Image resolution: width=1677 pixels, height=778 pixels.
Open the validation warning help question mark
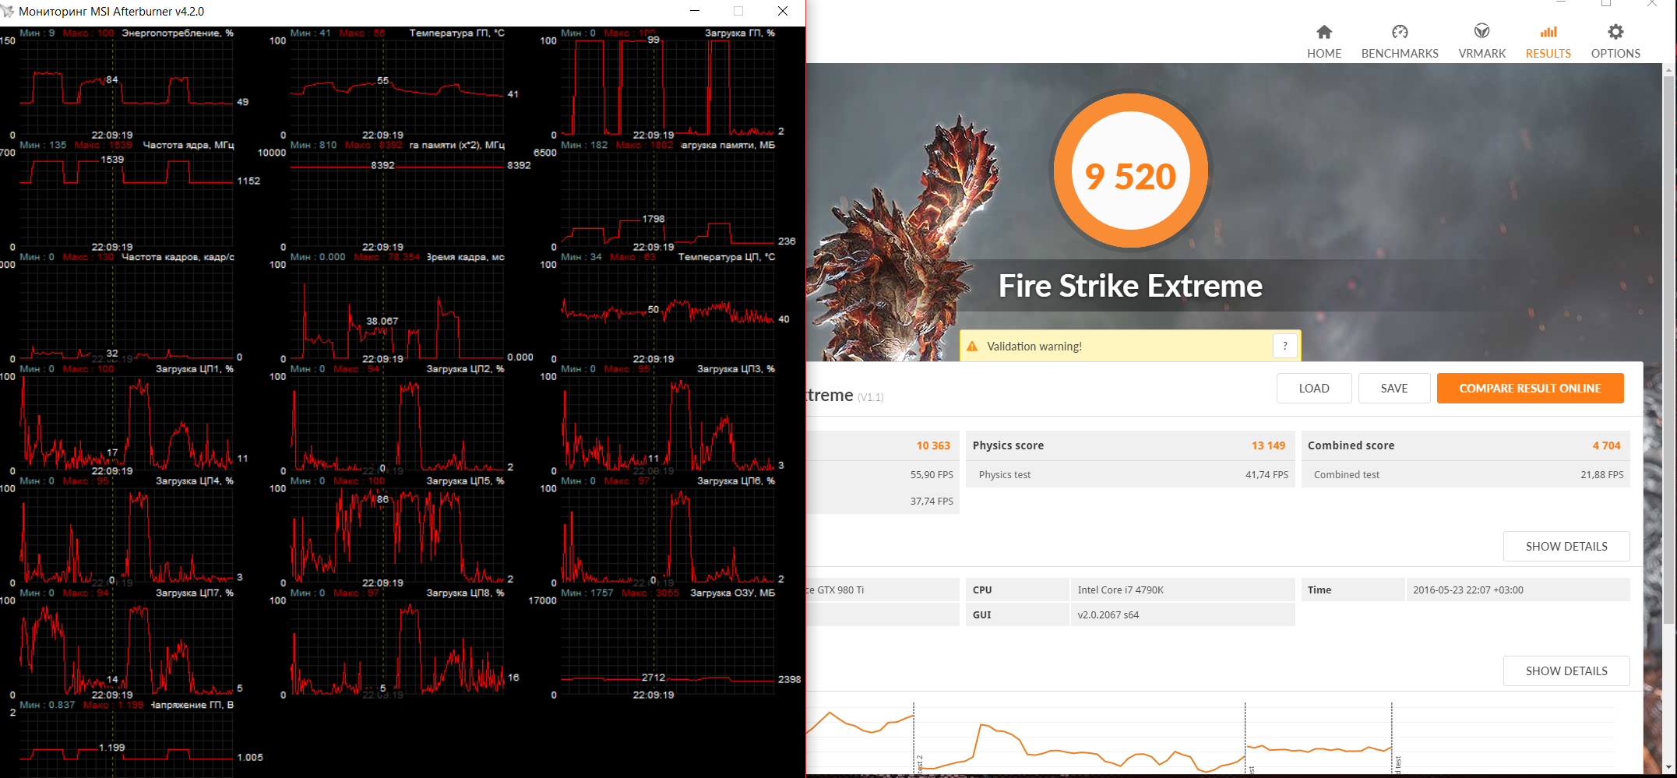[x=1284, y=346]
